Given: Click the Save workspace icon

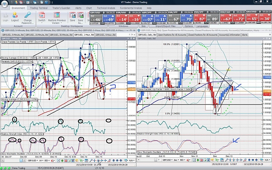Looking at the screenshot, I should pos(73,15).
